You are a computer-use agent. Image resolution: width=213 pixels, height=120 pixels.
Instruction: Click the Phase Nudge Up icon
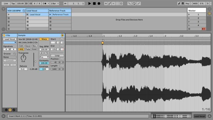click(30, 4)
